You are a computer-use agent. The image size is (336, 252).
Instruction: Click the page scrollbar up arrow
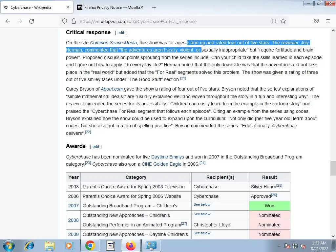(333, 31)
